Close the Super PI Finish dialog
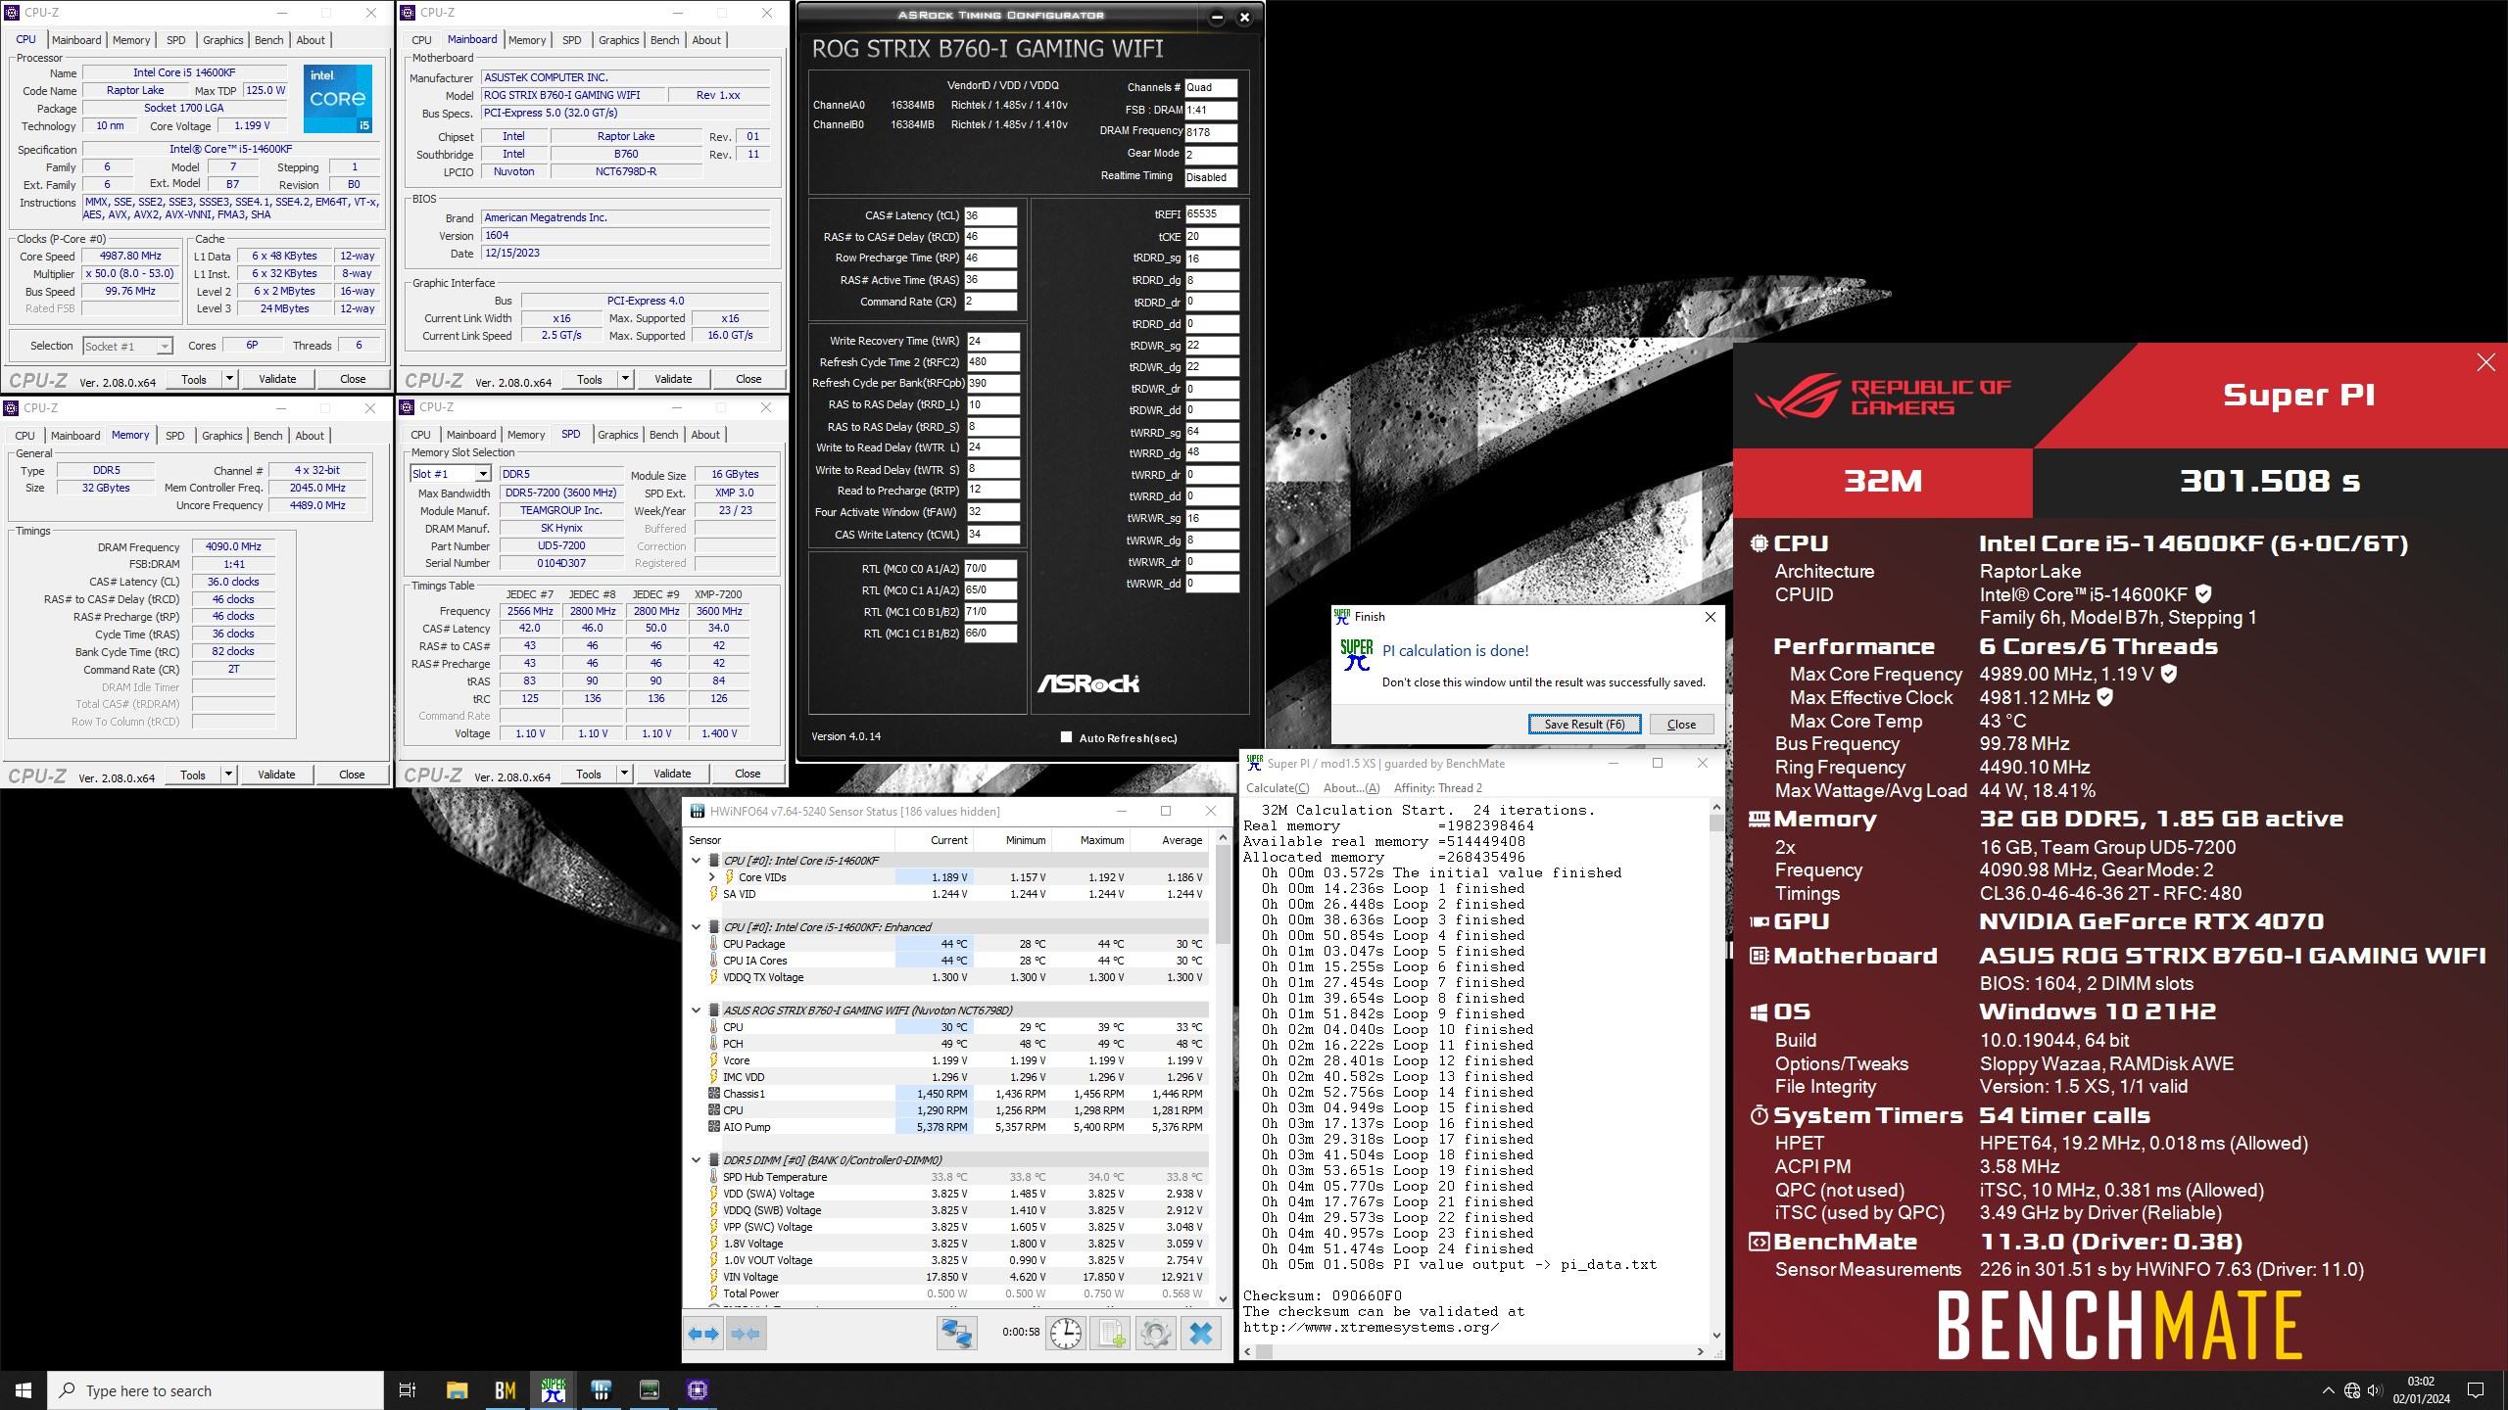This screenshot has width=2508, height=1410. tap(1710, 617)
